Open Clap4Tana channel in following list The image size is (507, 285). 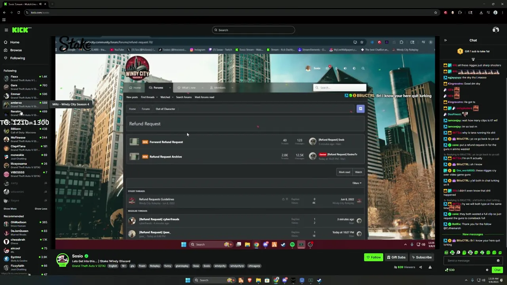point(25,148)
